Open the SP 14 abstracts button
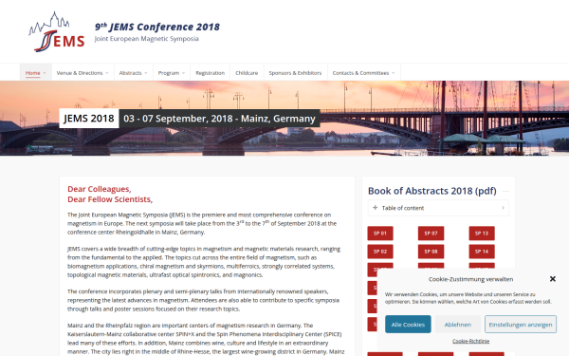This screenshot has width=569, height=356. pos(482,252)
